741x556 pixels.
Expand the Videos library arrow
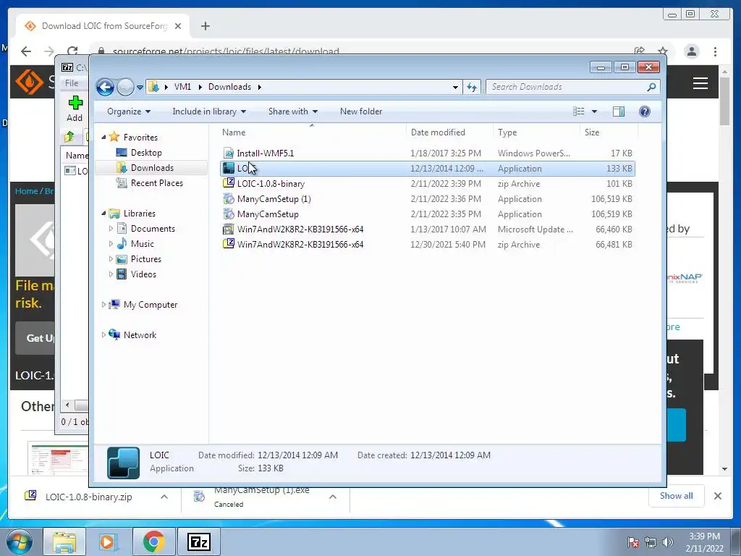tap(111, 274)
